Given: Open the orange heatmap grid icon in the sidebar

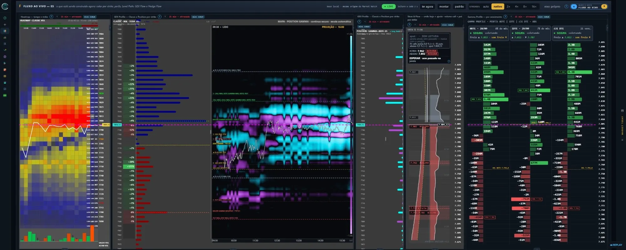Looking at the screenshot, I should (5, 70).
